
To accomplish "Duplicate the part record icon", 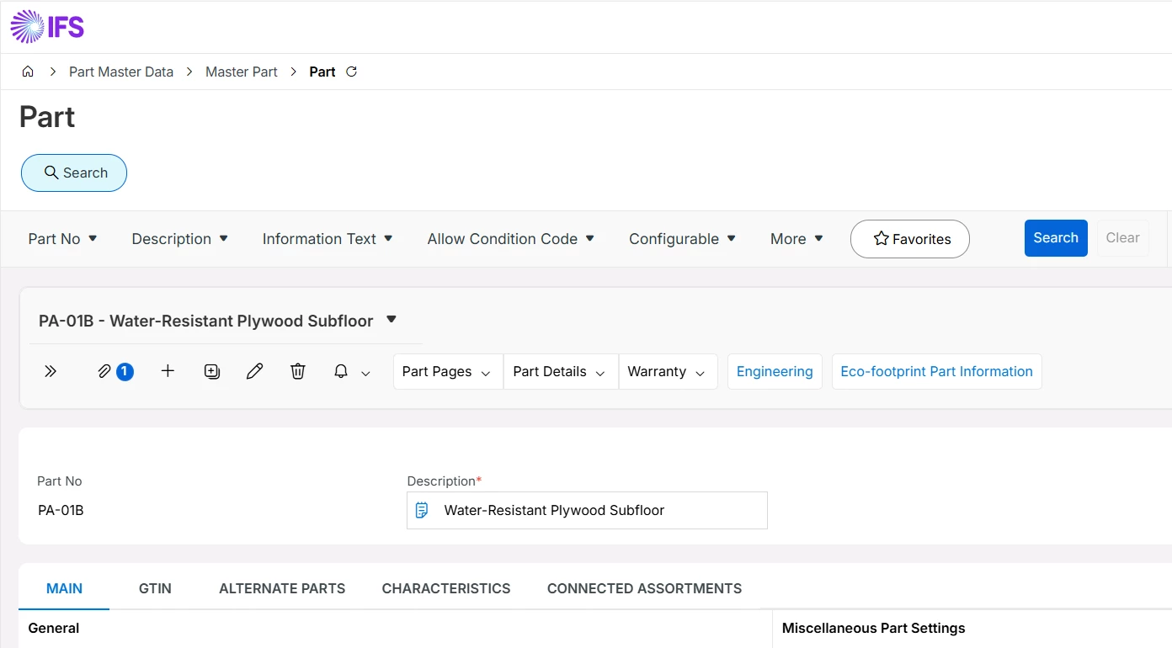I will tap(212, 371).
